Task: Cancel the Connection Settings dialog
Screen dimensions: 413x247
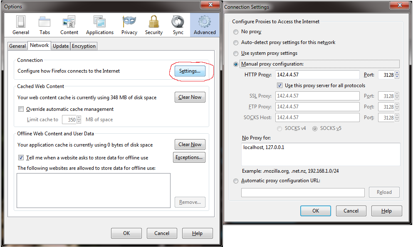Action: click(x=351, y=211)
